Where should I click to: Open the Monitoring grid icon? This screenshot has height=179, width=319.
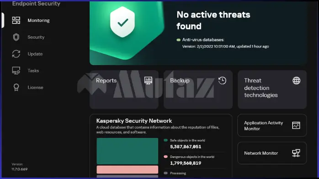click(16, 20)
